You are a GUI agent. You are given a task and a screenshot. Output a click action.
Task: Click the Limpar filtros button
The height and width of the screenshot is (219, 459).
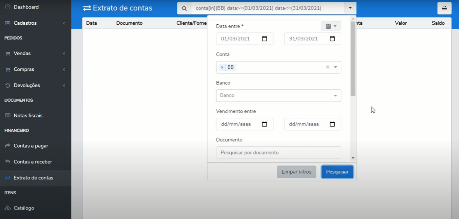[296, 172]
